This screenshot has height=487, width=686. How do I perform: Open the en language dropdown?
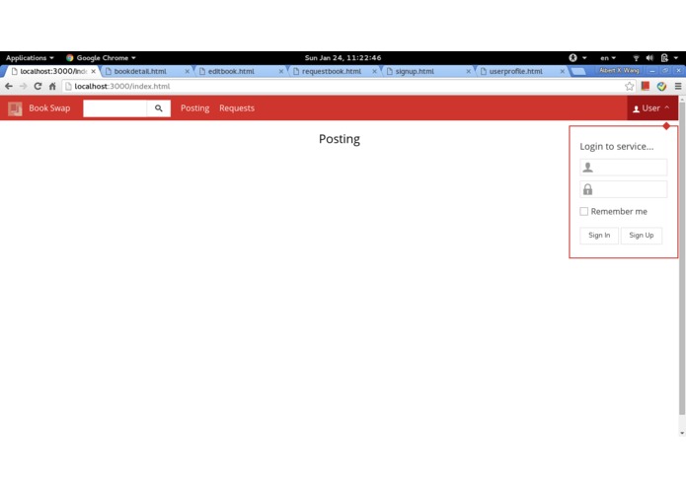(608, 57)
